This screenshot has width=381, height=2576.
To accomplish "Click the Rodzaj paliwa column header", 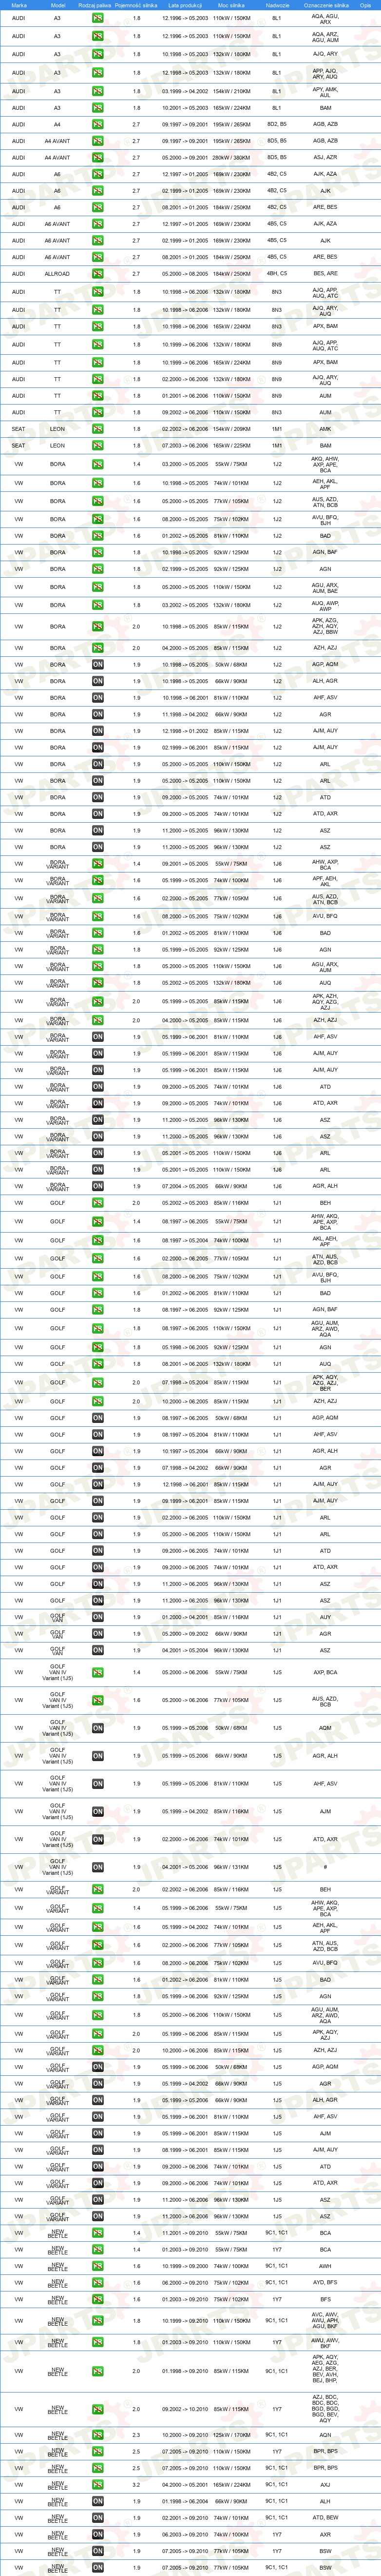I will pyautogui.click(x=95, y=5).
